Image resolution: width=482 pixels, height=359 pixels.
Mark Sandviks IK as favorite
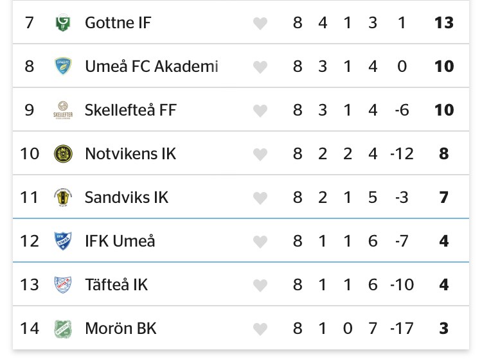tap(260, 198)
